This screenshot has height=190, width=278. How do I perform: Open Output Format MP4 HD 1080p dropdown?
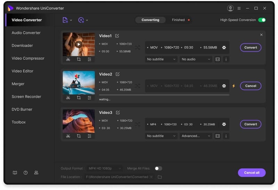(x=105, y=169)
